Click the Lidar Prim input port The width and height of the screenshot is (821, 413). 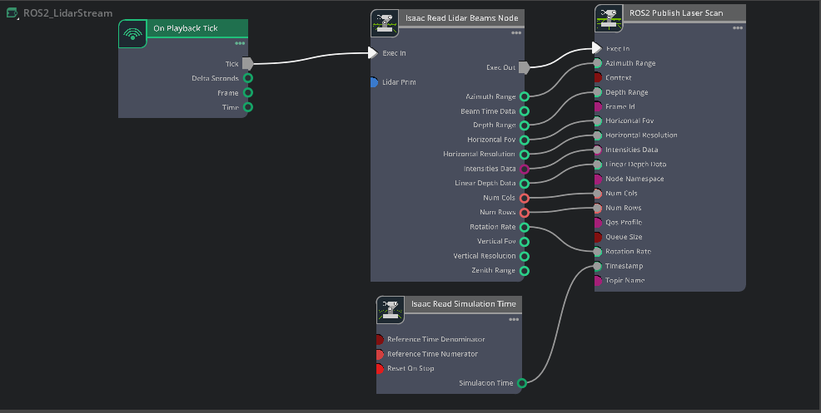point(374,82)
